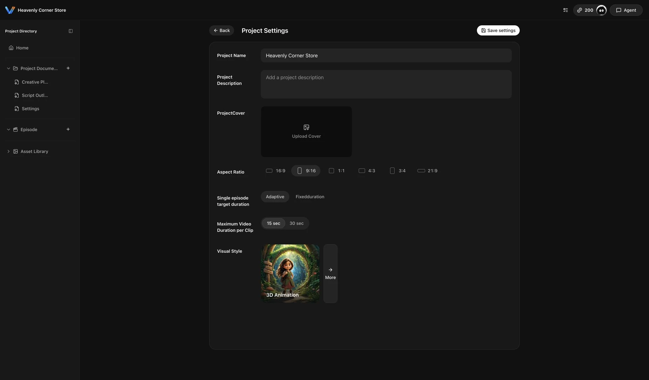Click the app logo beside Heavenly Corner Store

[x=10, y=10]
